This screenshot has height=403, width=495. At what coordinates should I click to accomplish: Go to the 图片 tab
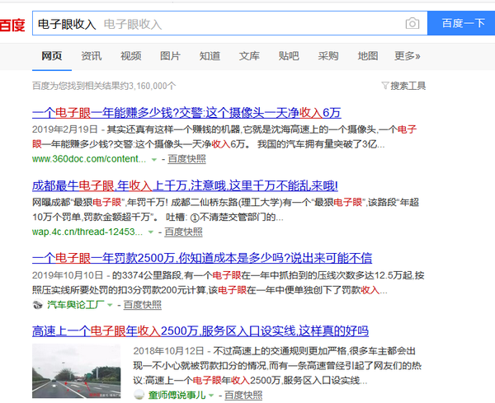[x=170, y=56]
